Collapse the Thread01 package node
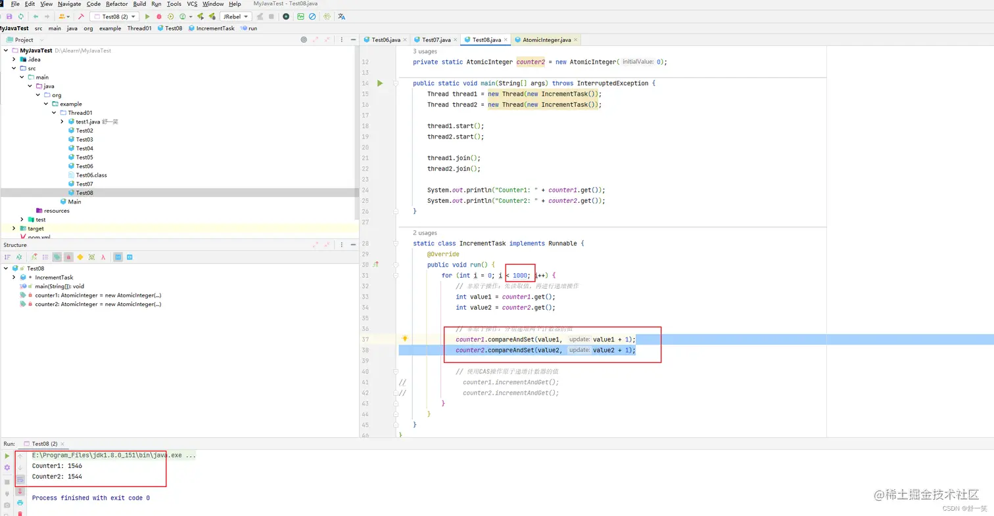Image resolution: width=994 pixels, height=516 pixels. pyautogui.click(x=54, y=113)
